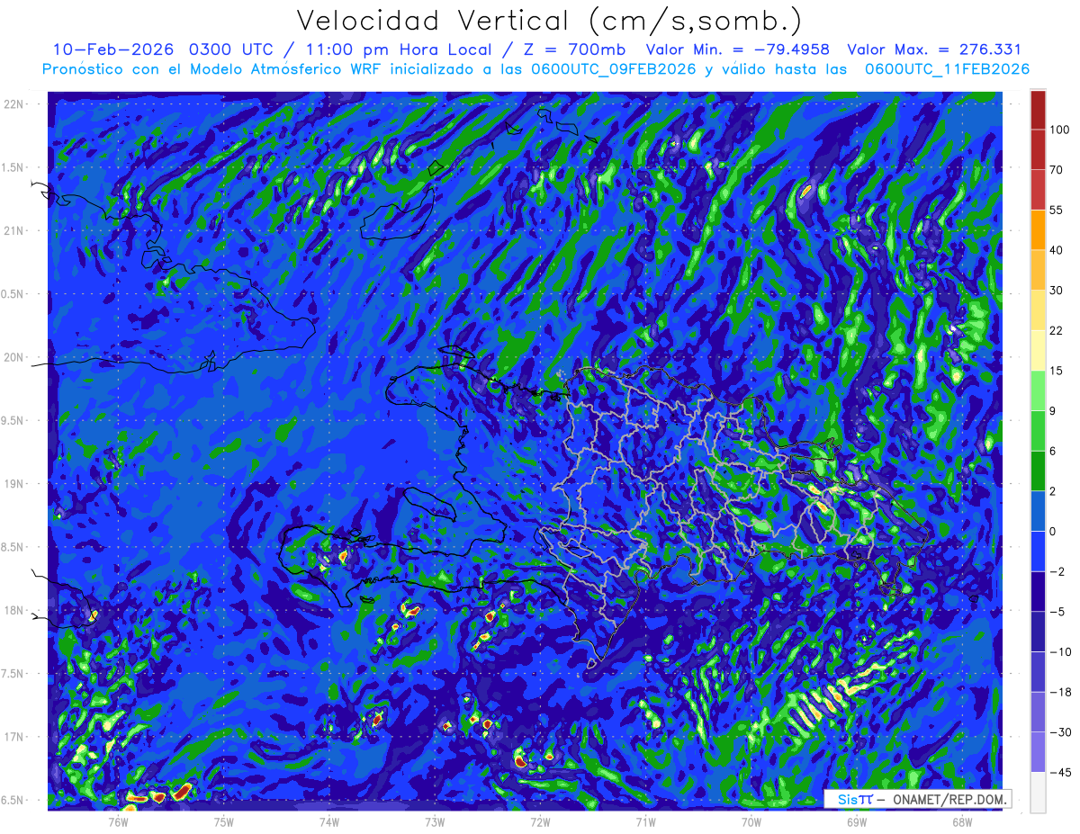Click the colorbar swatch between -18 and -10
The image size is (1080, 834).
pos(1038,671)
